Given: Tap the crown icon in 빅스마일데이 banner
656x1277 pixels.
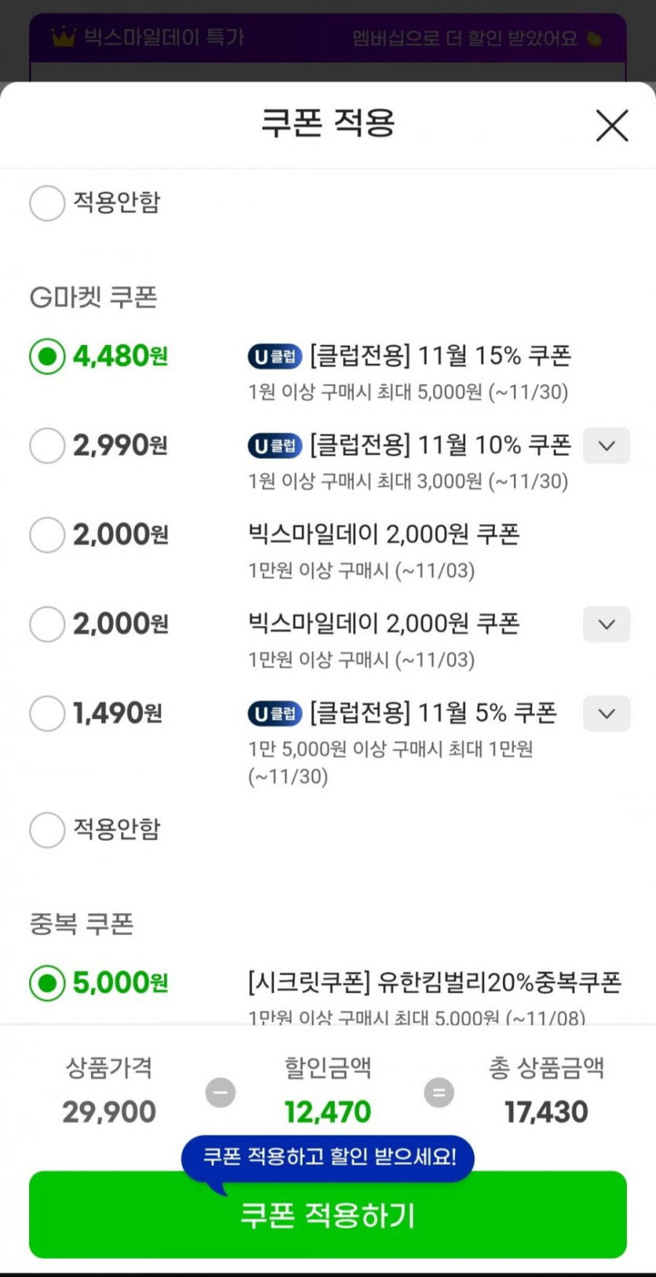Looking at the screenshot, I should pyautogui.click(x=63, y=37).
